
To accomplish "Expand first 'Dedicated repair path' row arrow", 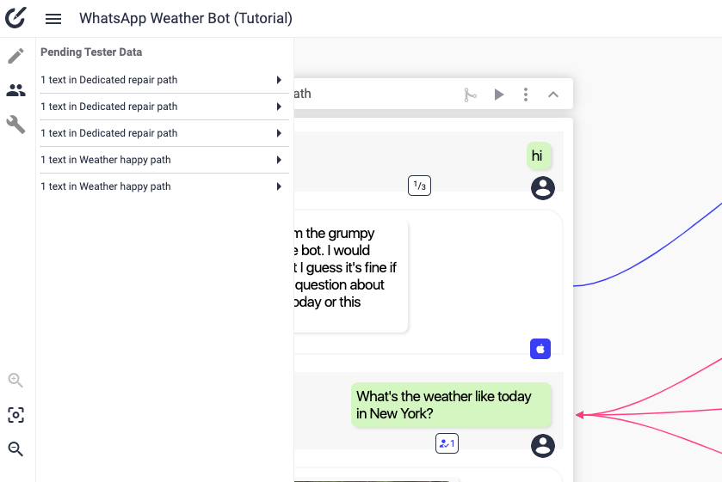I will pos(279,80).
